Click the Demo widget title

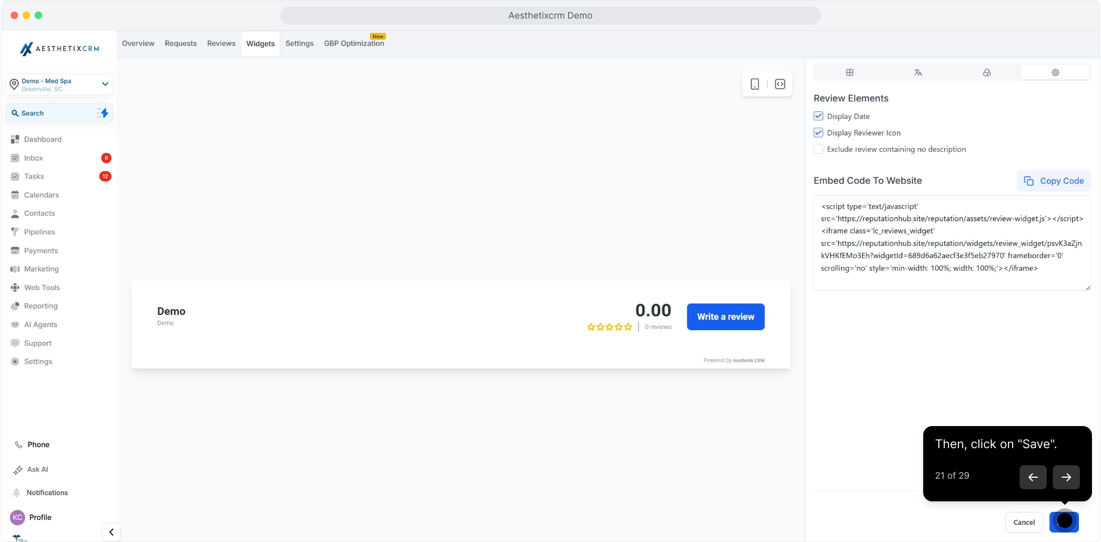coord(171,311)
